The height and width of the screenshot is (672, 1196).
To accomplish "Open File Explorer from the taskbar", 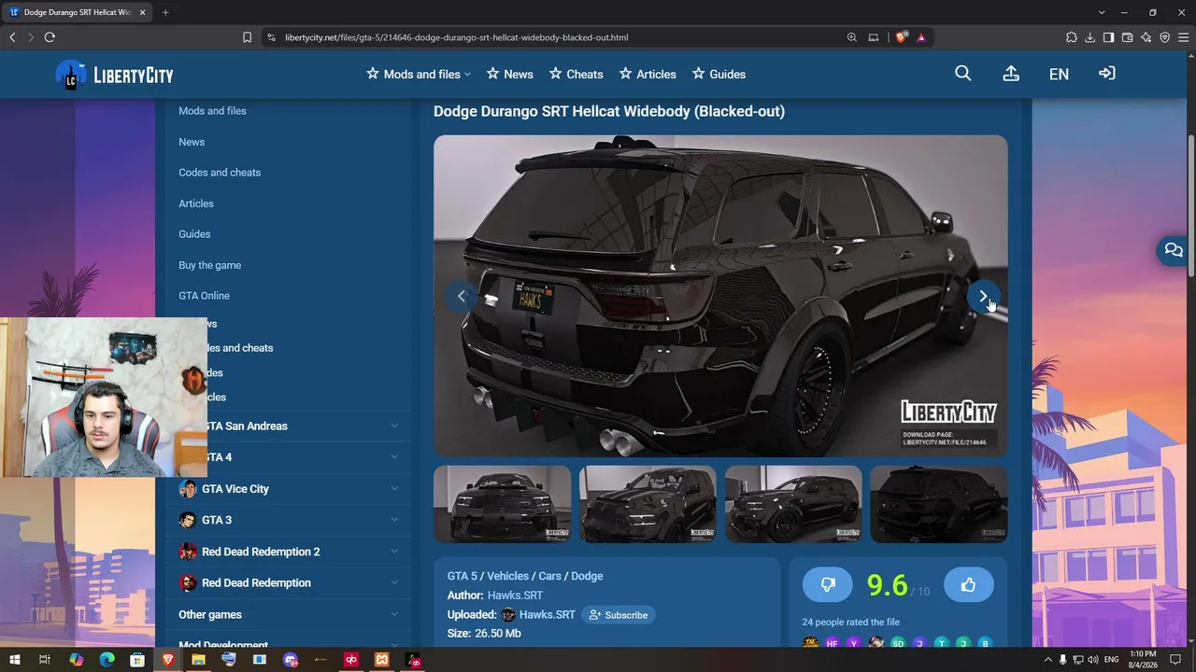I will click(x=198, y=660).
